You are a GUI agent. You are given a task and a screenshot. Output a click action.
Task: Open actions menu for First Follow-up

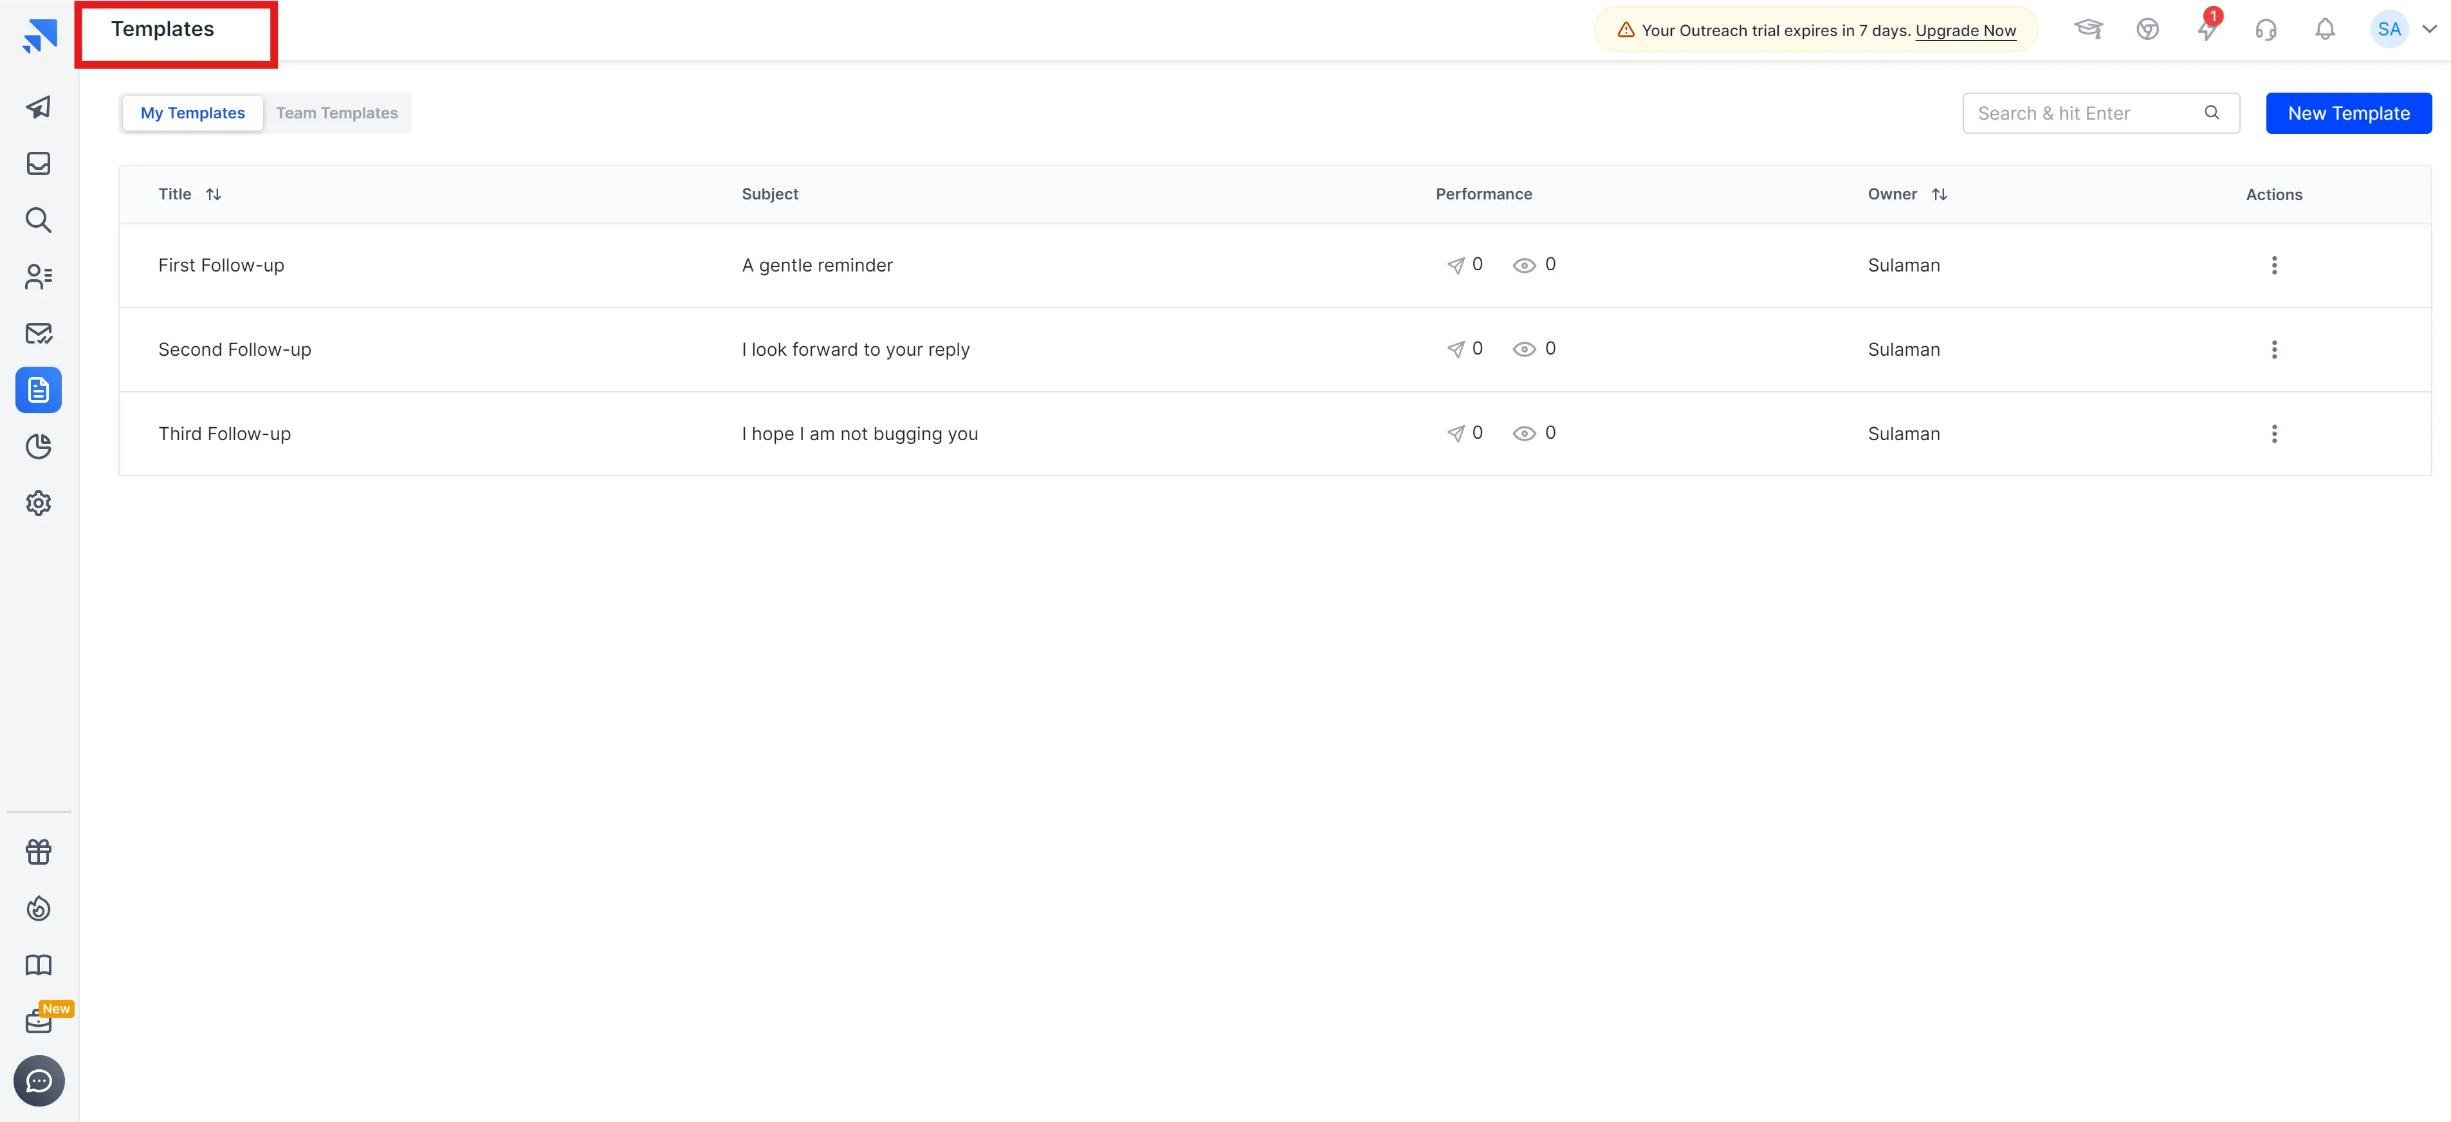tap(2274, 266)
